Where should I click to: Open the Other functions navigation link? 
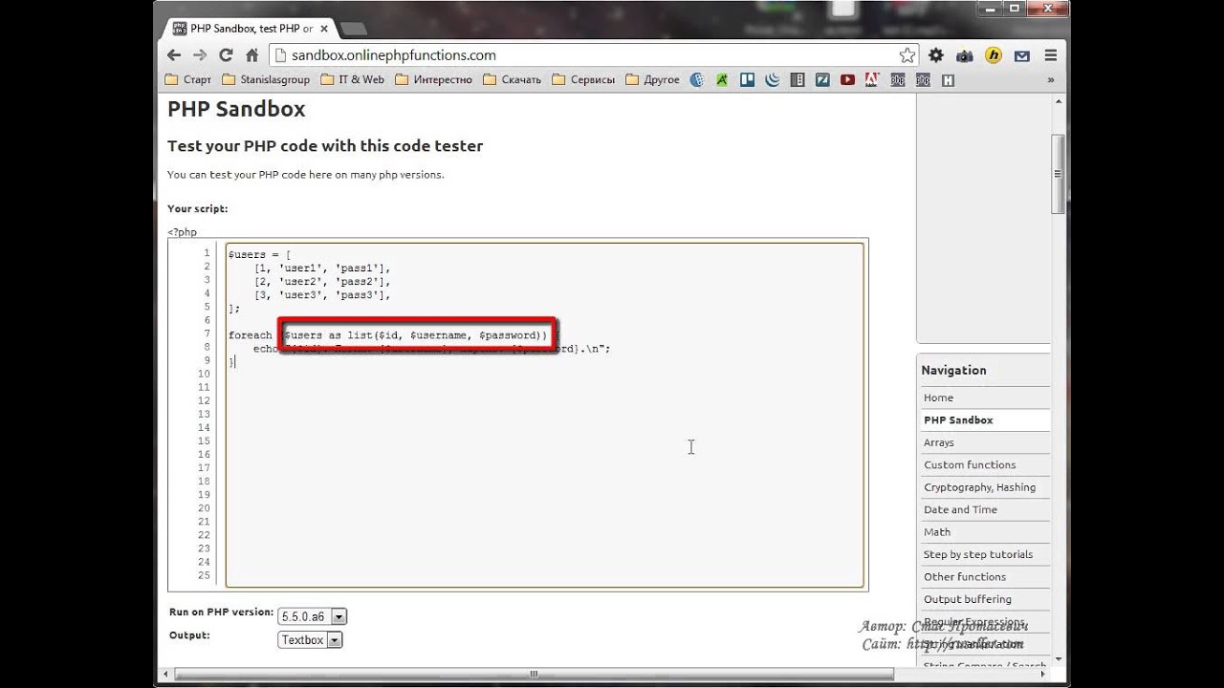click(965, 577)
